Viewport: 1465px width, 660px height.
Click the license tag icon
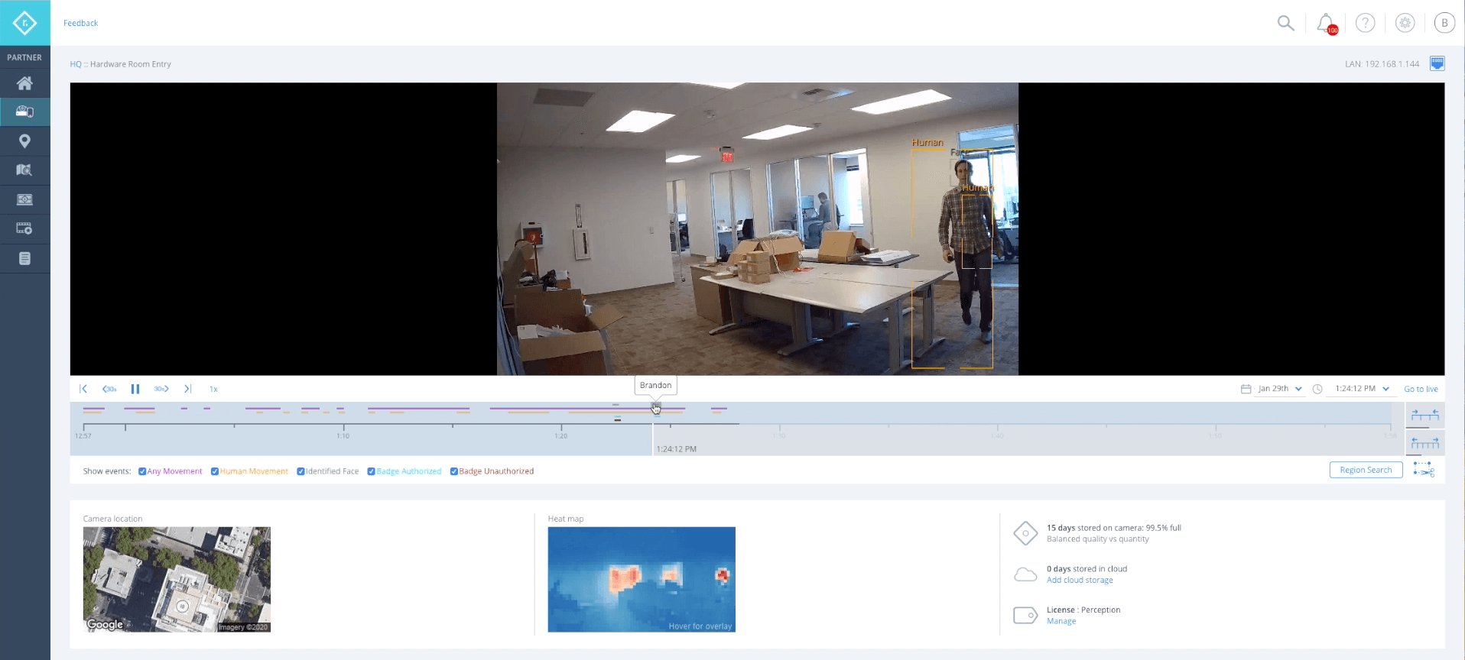pyautogui.click(x=1025, y=615)
